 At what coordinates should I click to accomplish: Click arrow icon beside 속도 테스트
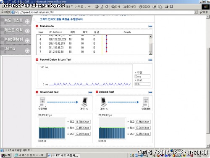pyautogui.click(x=27, y=21)
